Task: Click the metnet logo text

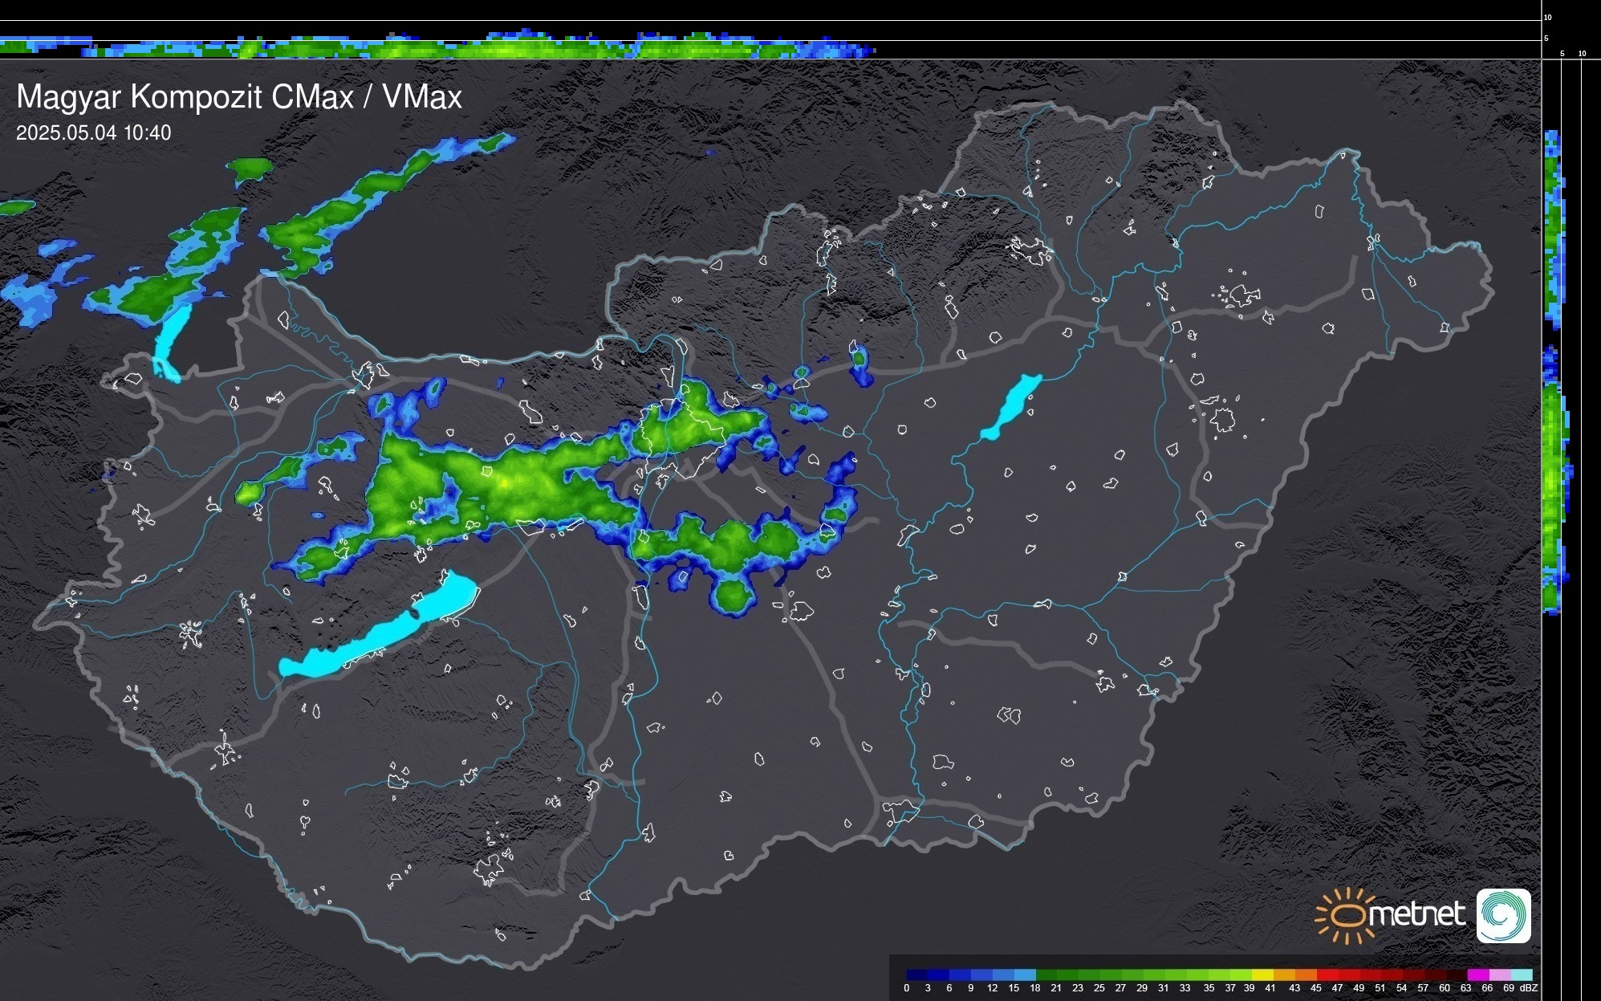Action: (x=1416, y=914)
